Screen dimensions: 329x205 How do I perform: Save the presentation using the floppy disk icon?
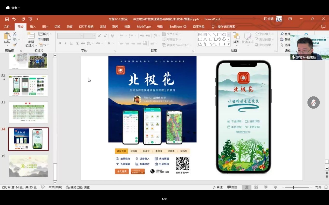pos(7,19)
